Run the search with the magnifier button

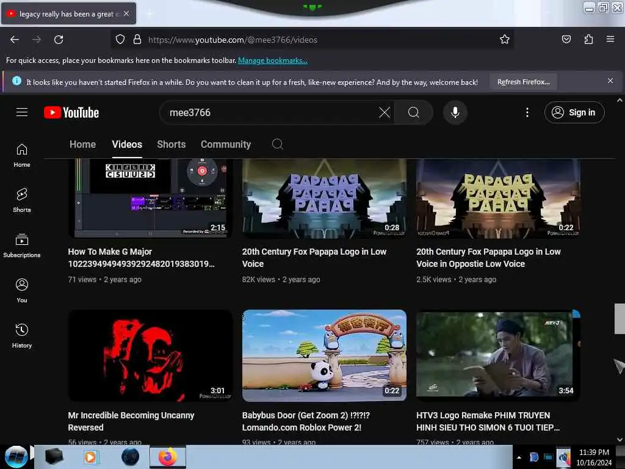click(x=414, y=112)
